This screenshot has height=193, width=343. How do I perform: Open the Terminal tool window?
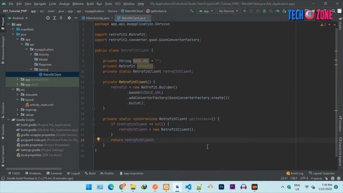54,173
